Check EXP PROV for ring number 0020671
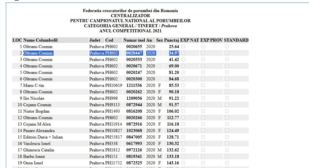Screen dimensions: 309x168 click(203, 66)
